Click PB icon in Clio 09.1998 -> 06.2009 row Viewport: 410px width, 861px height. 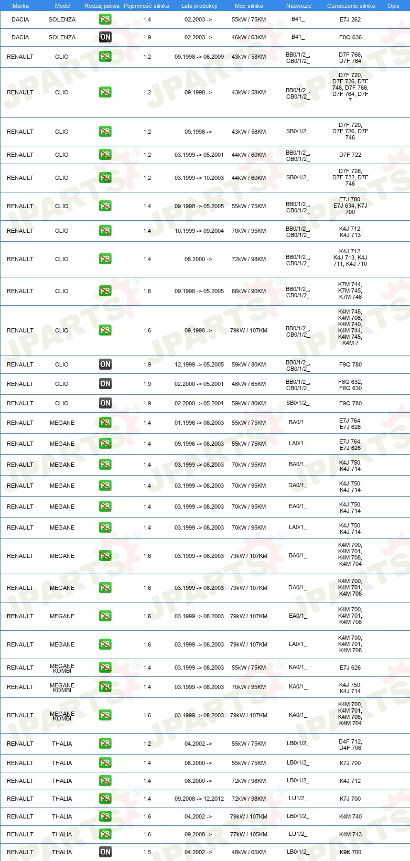[105, 57]
